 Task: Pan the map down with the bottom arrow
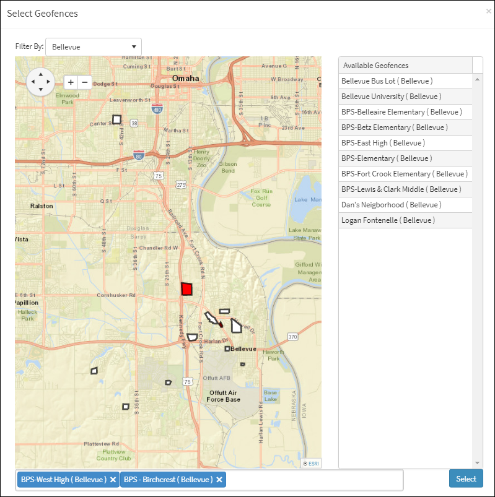[x=41, y=89]
